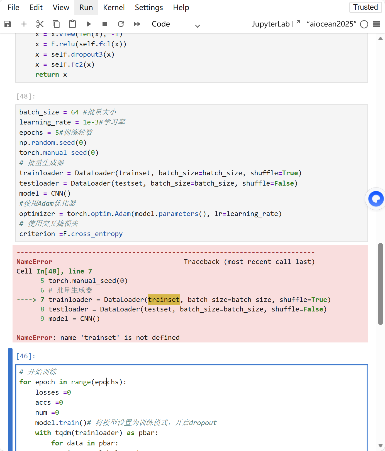385x451 pixels.
Task: Click the x = self.fc2(x) code line
Action: pos(65,64)
